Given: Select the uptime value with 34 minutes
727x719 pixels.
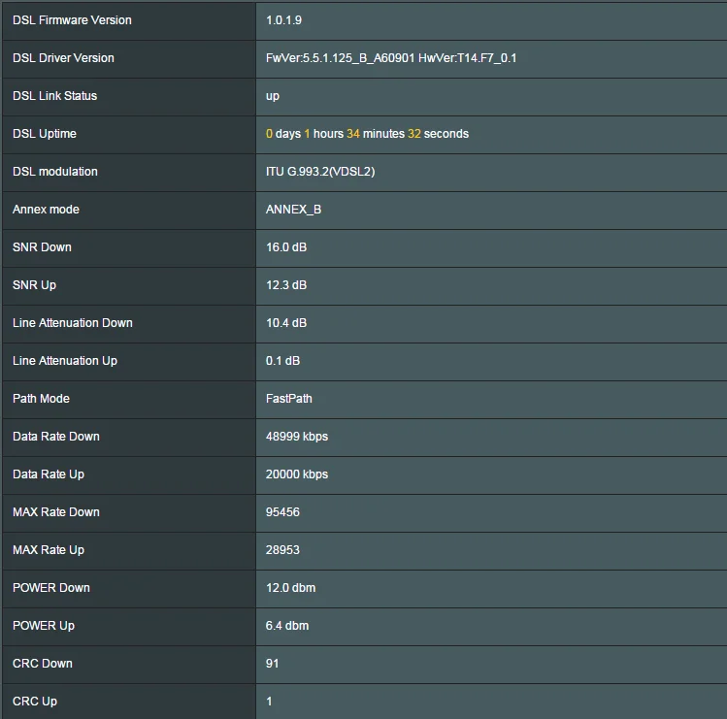Looking at the screenshot, I should [x=367, y=134].
